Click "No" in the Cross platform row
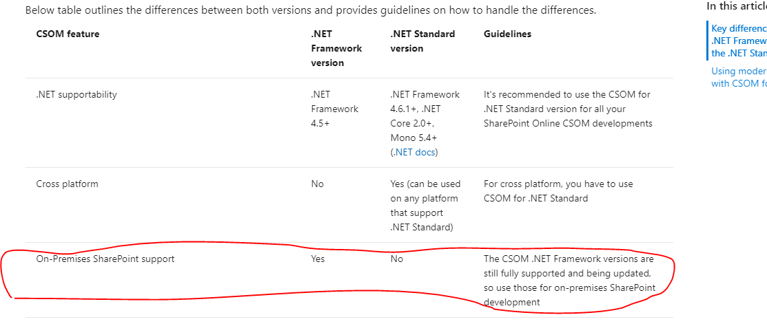The width and height of the screenshot is (767, 326). pyautogui.click(x=317, y=184)
